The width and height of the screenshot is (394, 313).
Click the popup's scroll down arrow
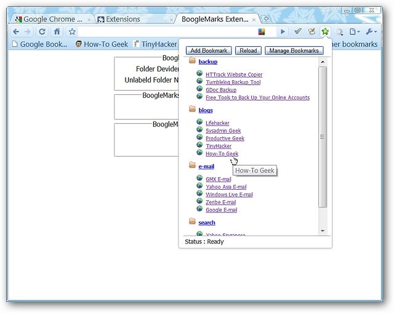click(x=323, y=230)
